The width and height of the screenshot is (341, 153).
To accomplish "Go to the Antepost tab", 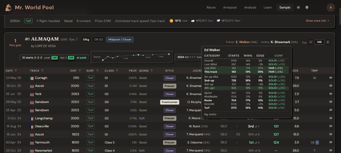I will click(x=230, y=7).
